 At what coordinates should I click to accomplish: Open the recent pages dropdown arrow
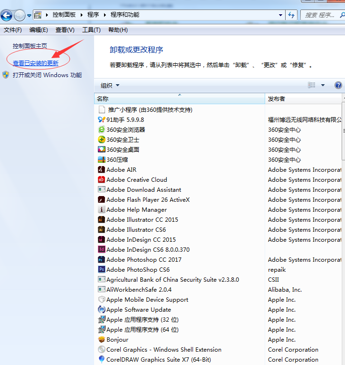tap(29, 16)
